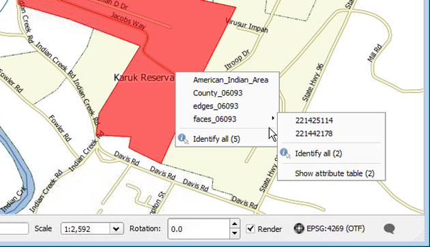This screenshot has height=247, width=430.
Task: Click the Scale value 1:2,592 field
Action: click(86, 229)
